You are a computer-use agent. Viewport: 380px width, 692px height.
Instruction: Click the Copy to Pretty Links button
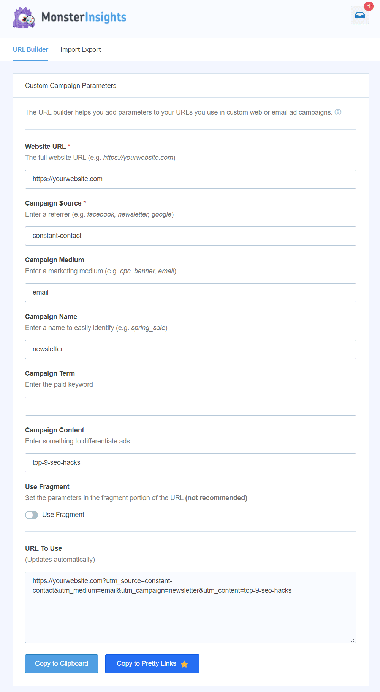[152, 664]
